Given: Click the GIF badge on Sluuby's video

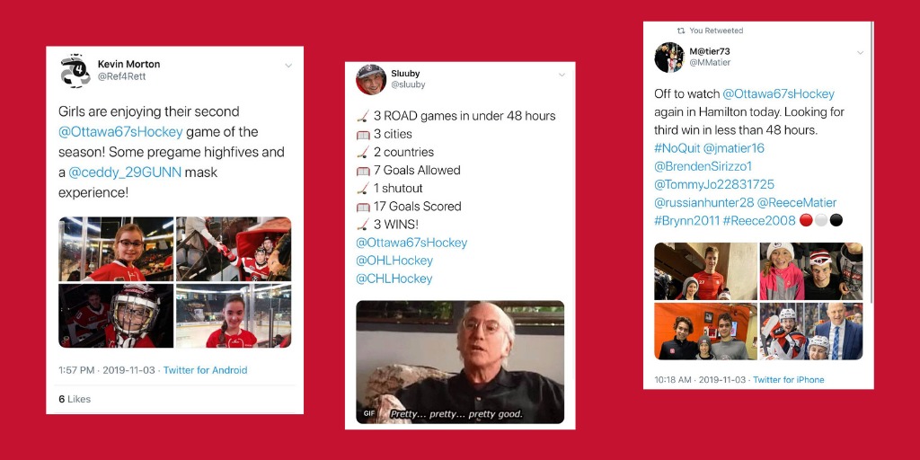Looking at the screenshot, I should pos(369,413).
